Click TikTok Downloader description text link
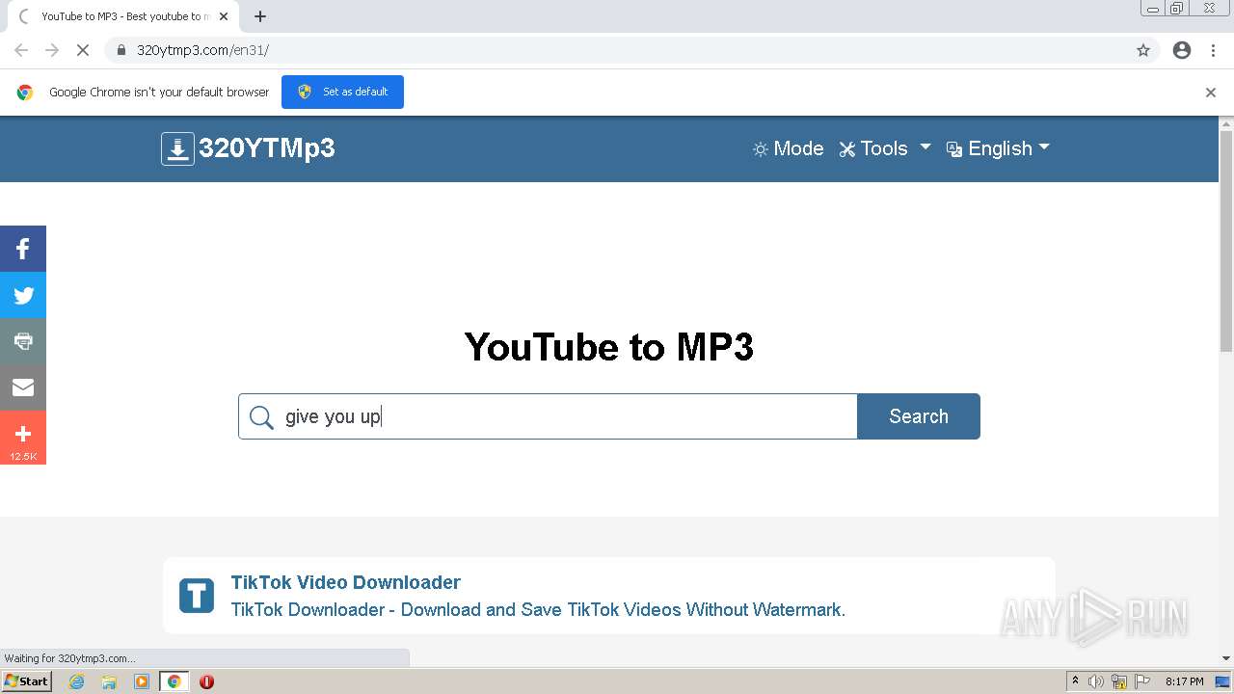 (538, 610)
